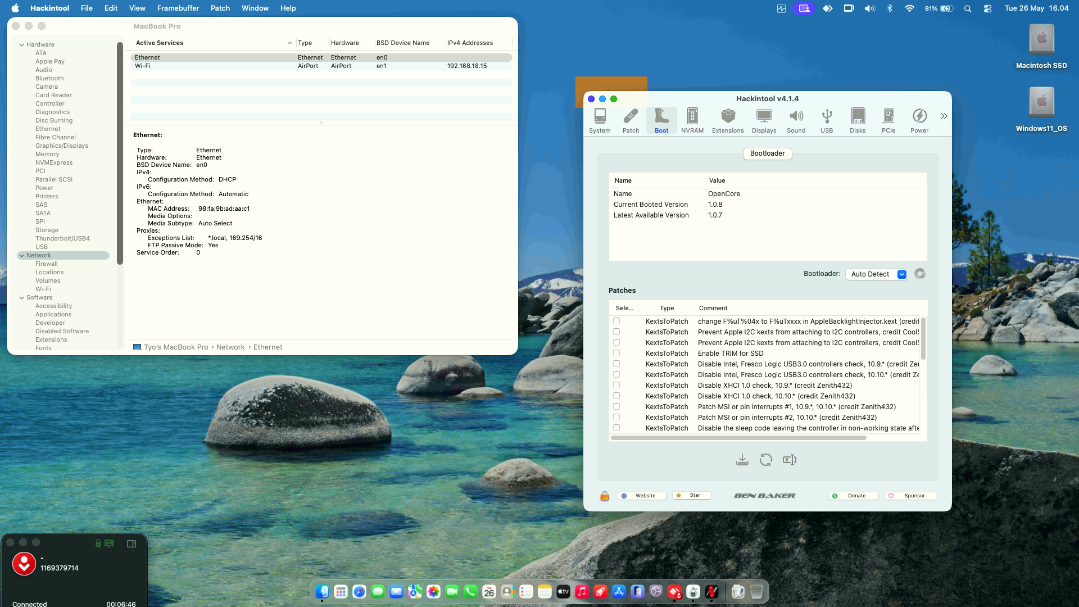Tick the Enable TRIM for SSD checkbox

click(616, 353)
